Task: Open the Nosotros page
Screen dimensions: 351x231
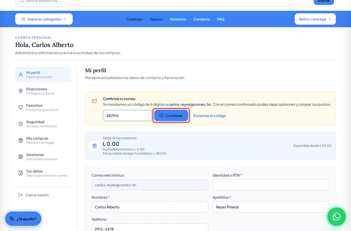Action: click(178, 19)
